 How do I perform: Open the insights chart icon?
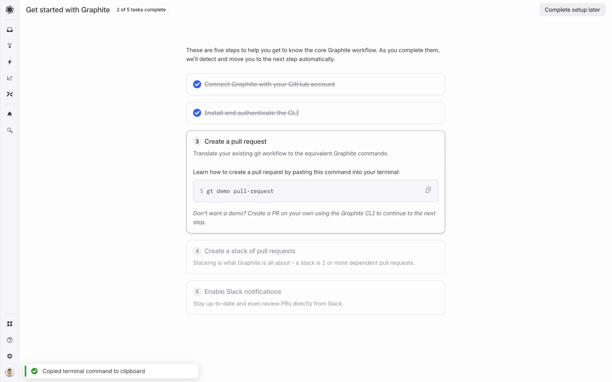(10, 78)
